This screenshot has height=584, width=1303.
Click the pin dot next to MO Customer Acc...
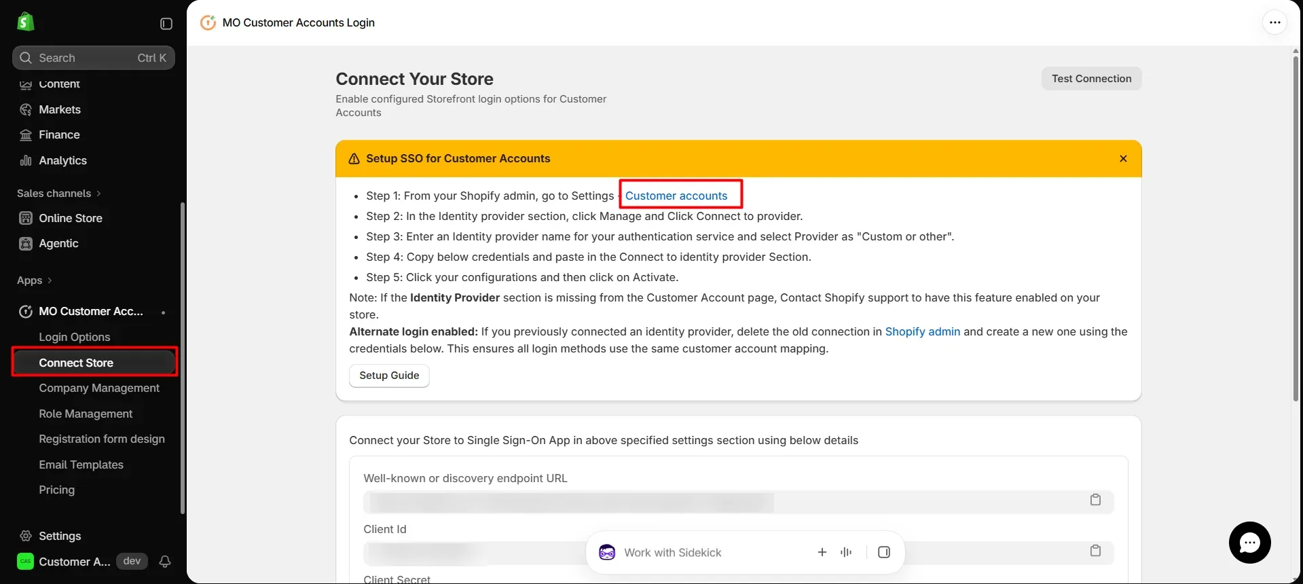point(164,312)
